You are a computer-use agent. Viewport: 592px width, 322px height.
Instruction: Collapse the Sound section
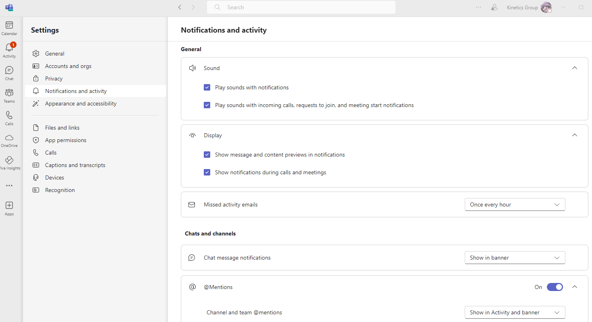pyautogui.click(x=575, y=68)
